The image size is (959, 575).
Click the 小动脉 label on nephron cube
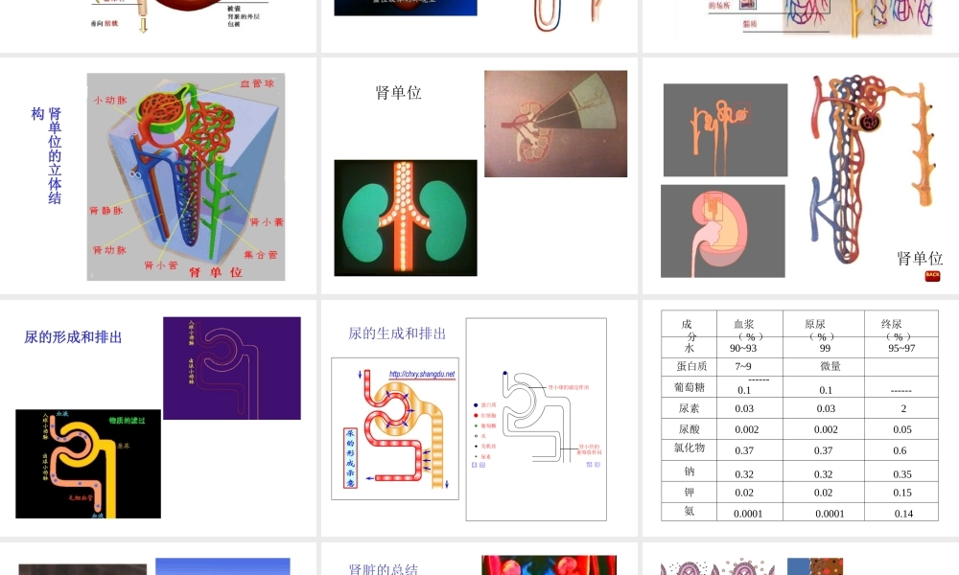[110, 100]
